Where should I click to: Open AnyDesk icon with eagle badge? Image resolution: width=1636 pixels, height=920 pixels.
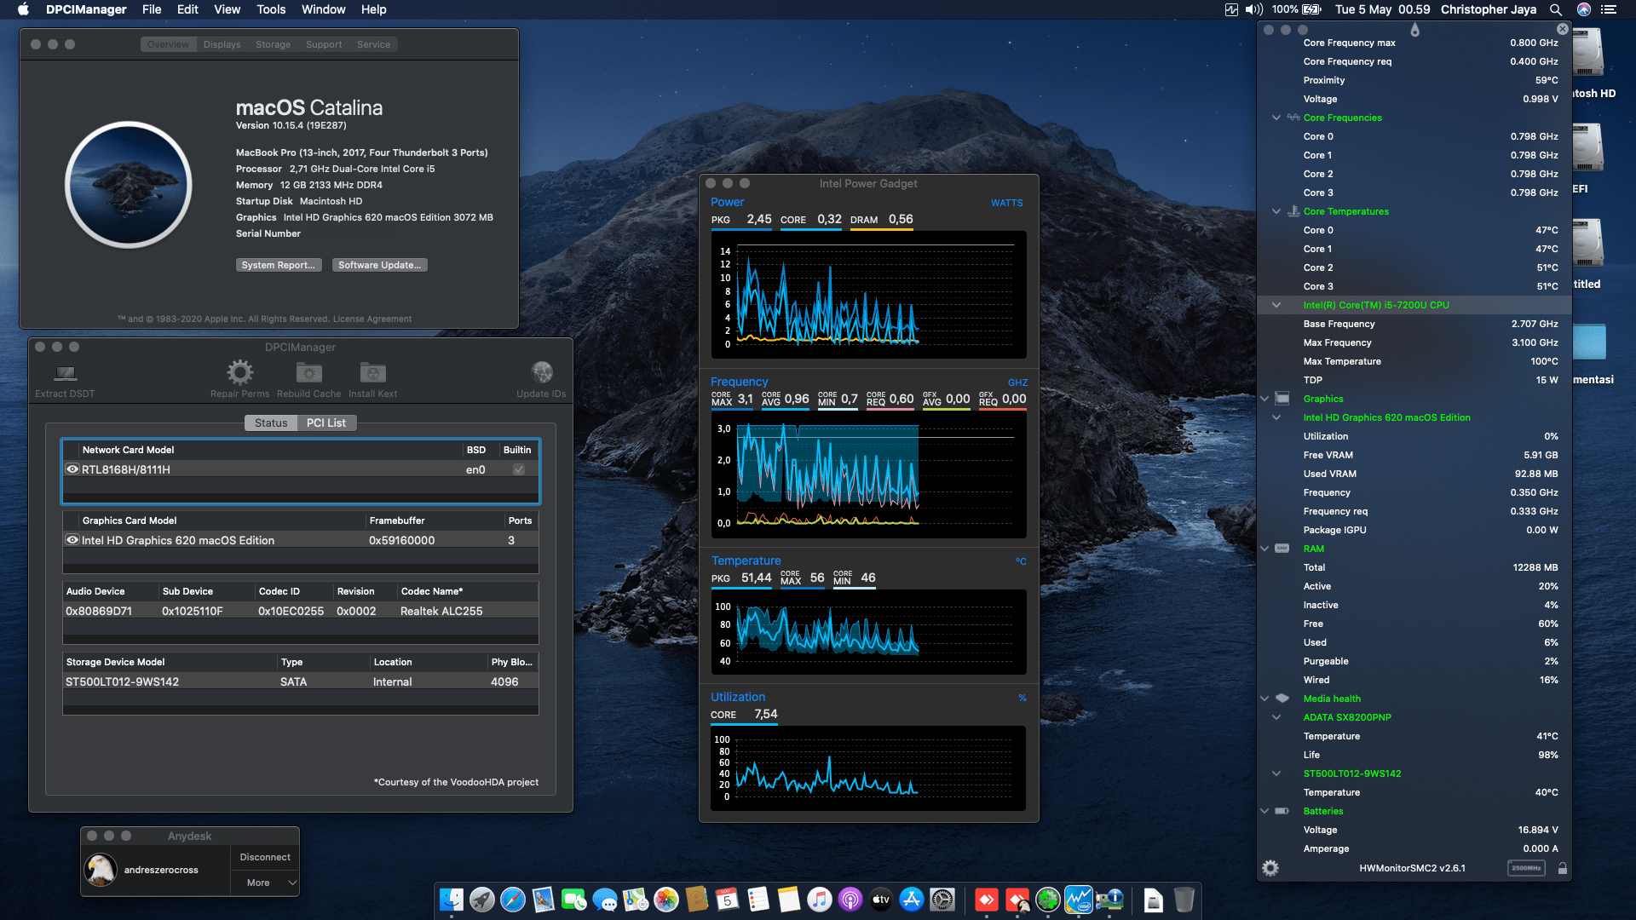[1017, 900]
